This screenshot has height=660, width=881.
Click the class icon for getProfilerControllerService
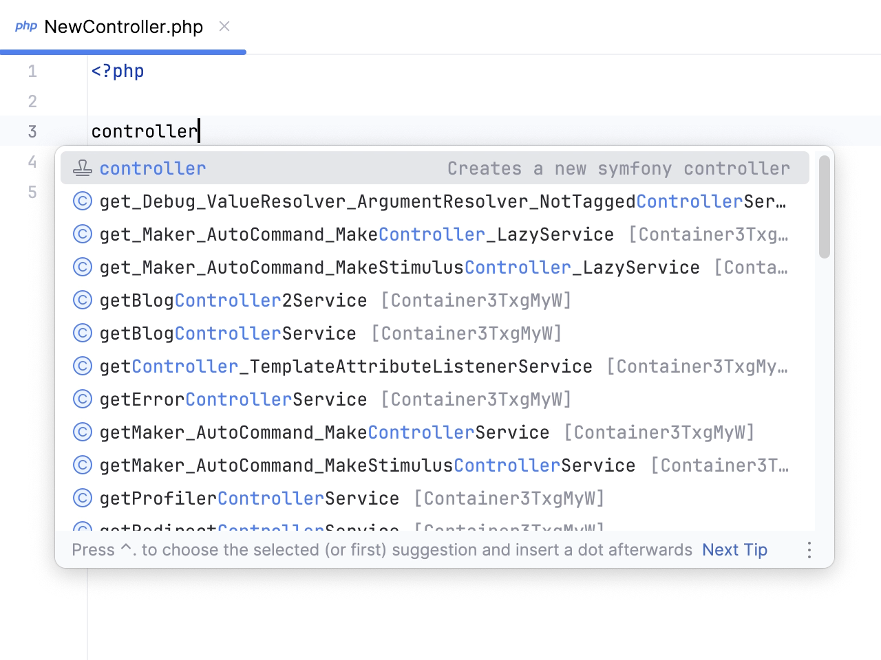pos(82,498)
